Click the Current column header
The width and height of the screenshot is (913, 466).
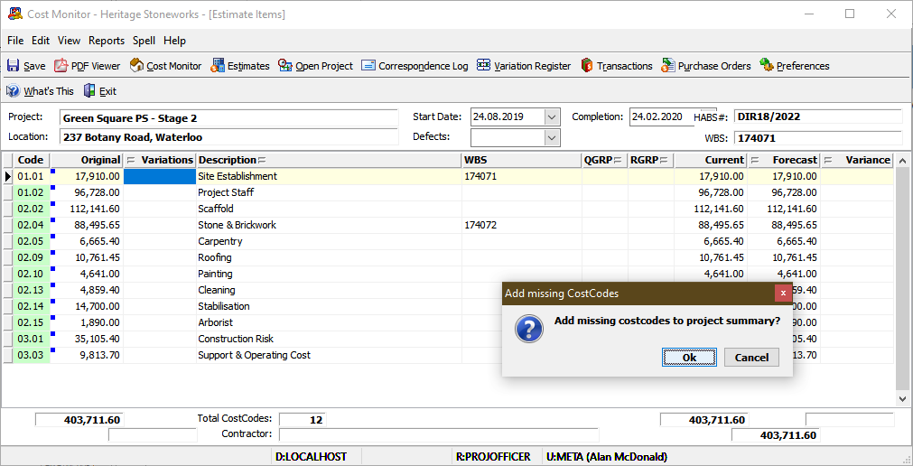(x=711, y=160)
